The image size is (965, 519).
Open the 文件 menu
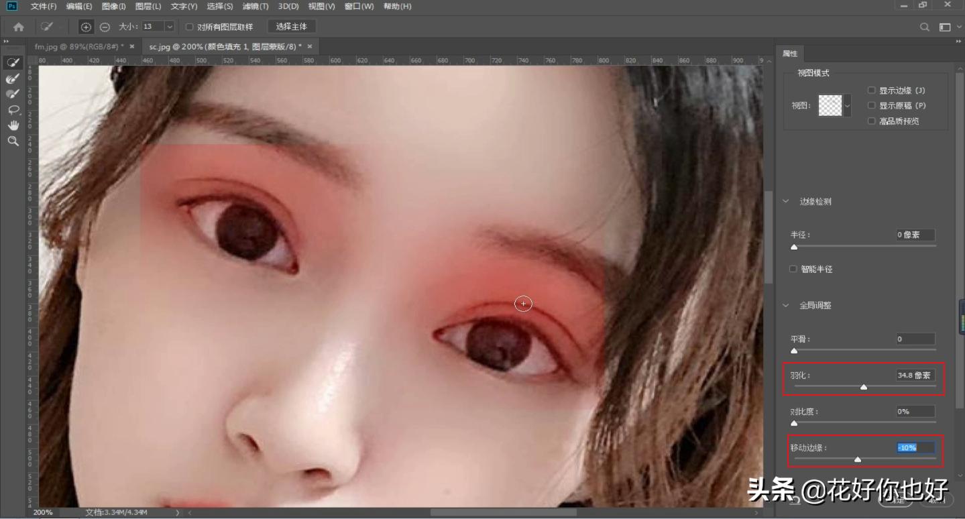point(41,6)
